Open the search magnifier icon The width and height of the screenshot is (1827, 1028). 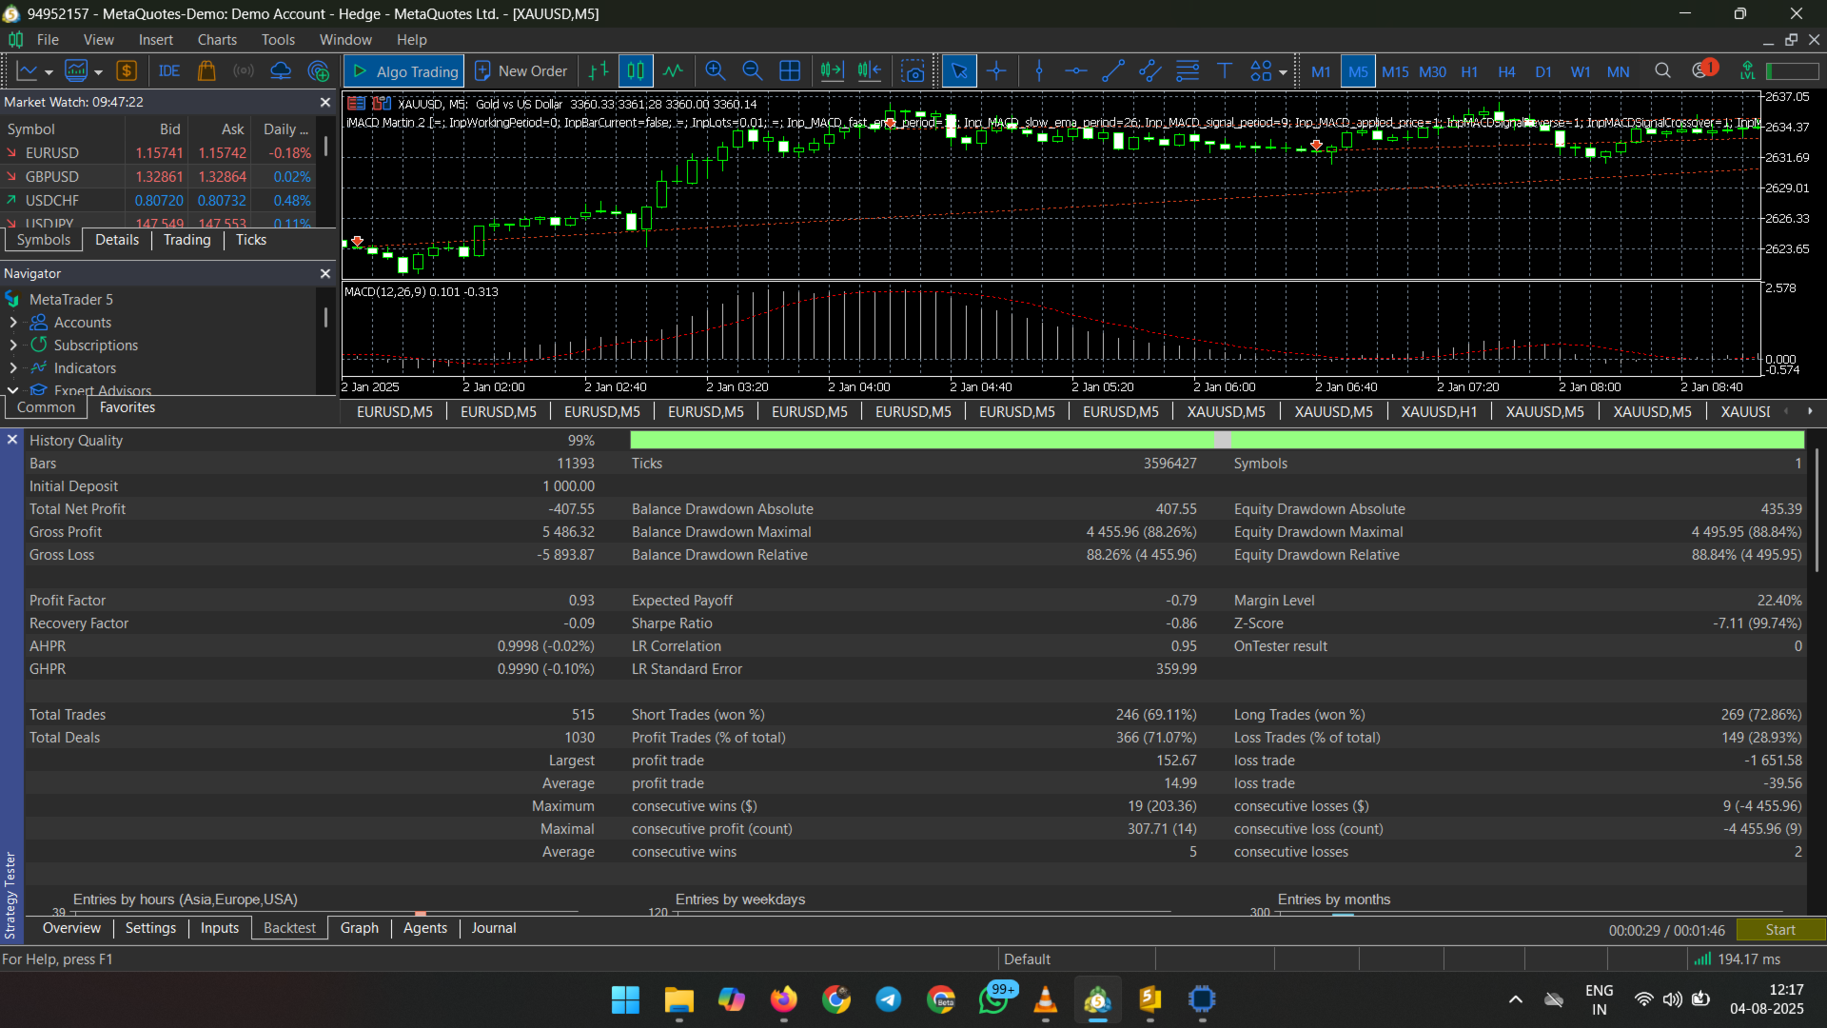[1662, 71]
